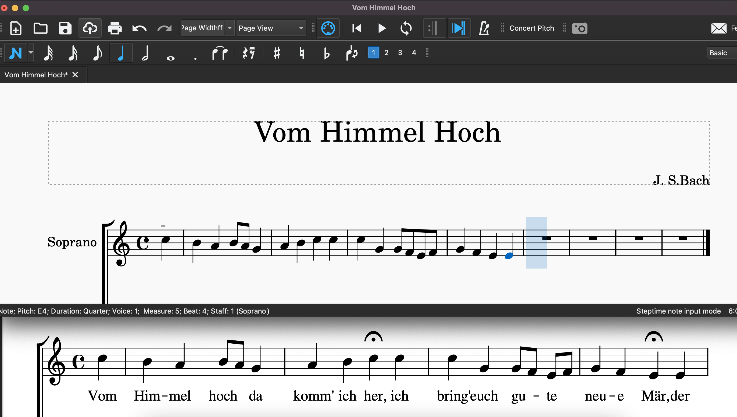Switch to voice 2
Image resolution: width=737 pixels, height=417 pixels.
pyautogui.click(x=386, y=53)
